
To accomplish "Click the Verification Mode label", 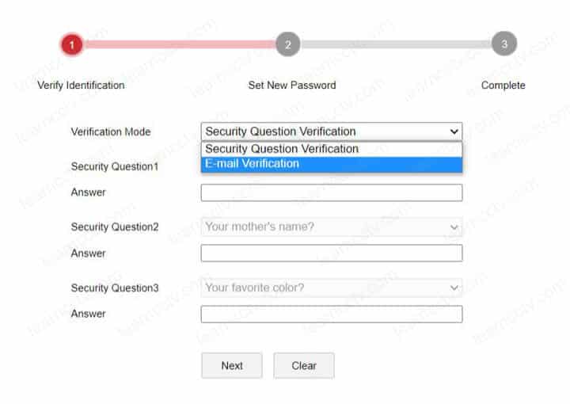I will tap(111, 131).
